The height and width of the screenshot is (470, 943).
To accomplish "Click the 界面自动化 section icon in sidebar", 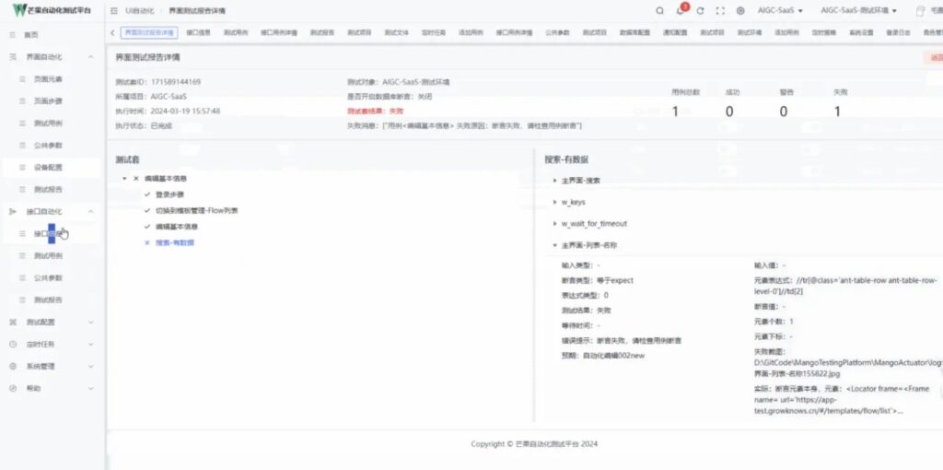I will point(13,56).
